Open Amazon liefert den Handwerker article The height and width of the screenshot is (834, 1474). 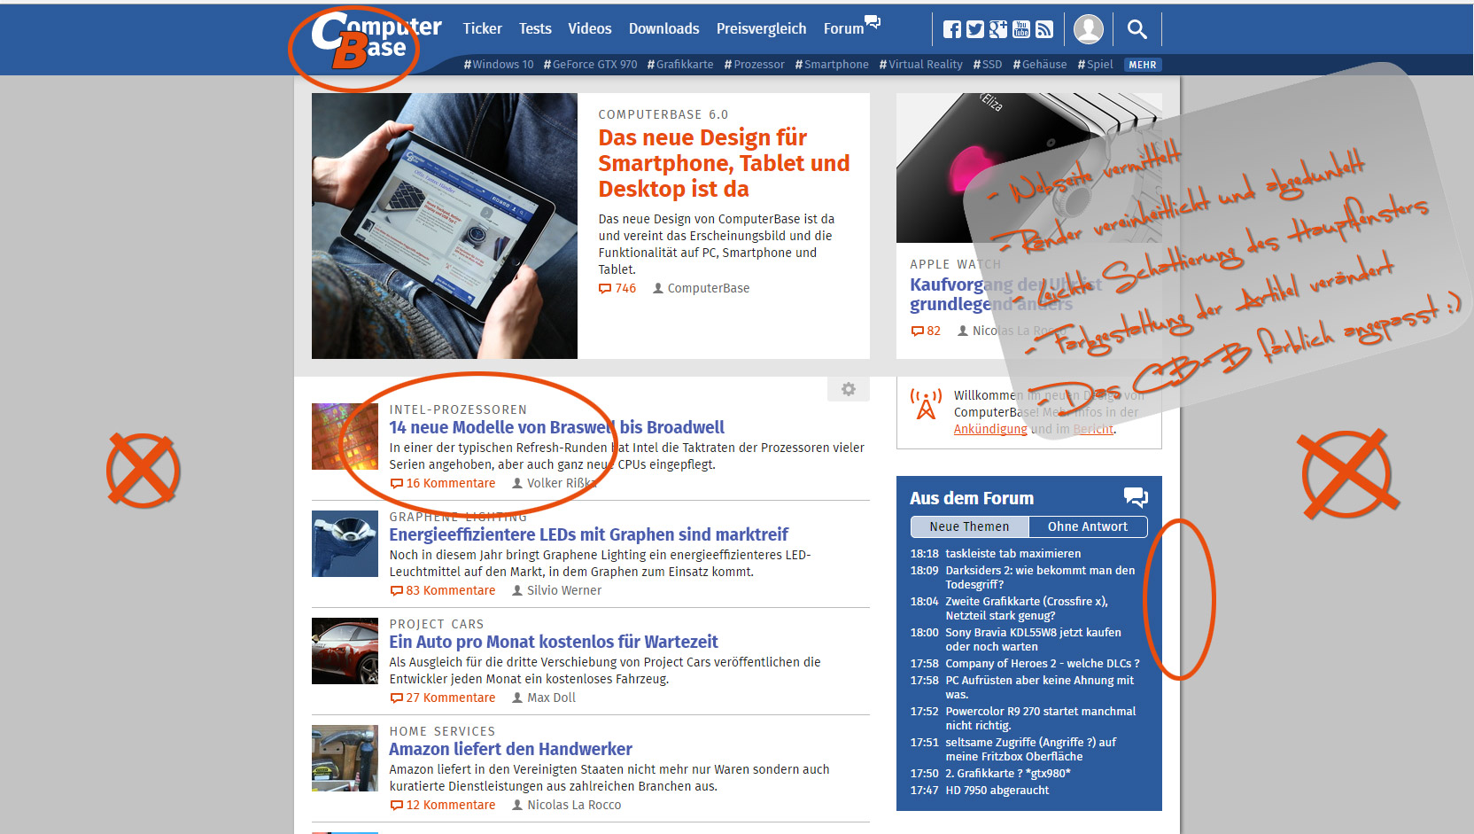point(510,749)
